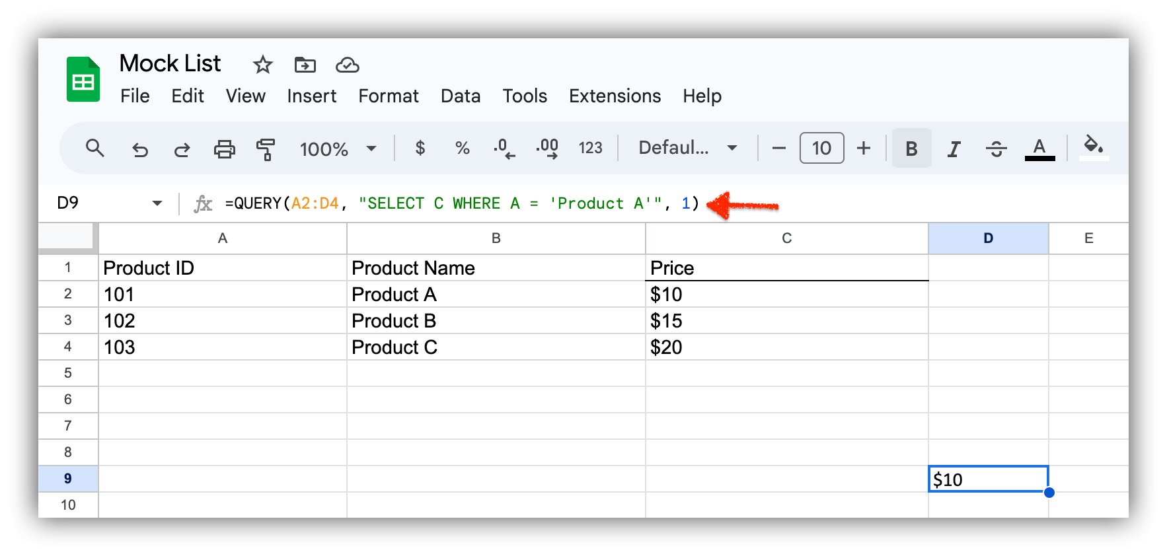The image size is (1167, 556).
Task: Open the text color picker
Action: pos(1039,149)
